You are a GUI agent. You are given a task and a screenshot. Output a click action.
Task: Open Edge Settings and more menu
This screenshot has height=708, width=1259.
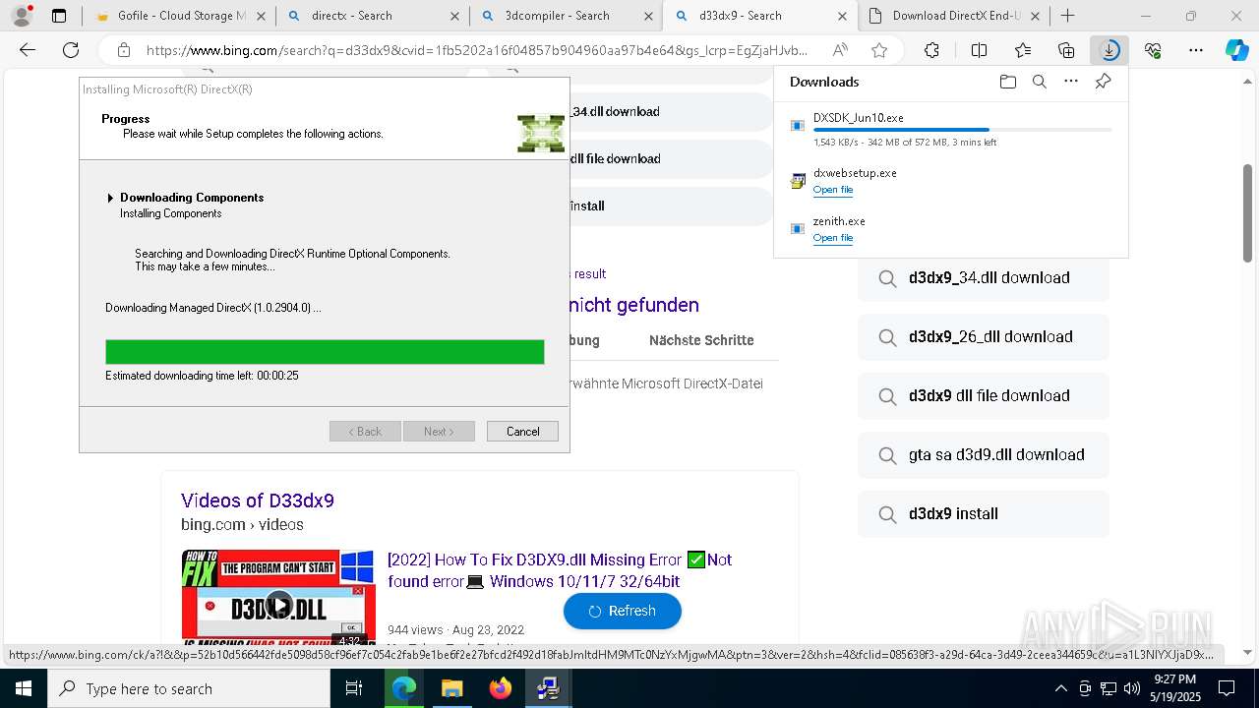1196,50
